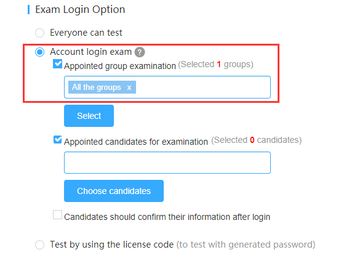Click the Selected 1 groups counter
Viewport: 349px width, 255px height.
click(215, 64)
